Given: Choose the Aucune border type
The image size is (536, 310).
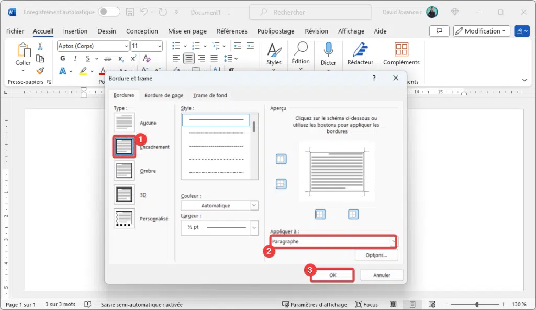Looking at the screenshot, I should tap(124, 123).
